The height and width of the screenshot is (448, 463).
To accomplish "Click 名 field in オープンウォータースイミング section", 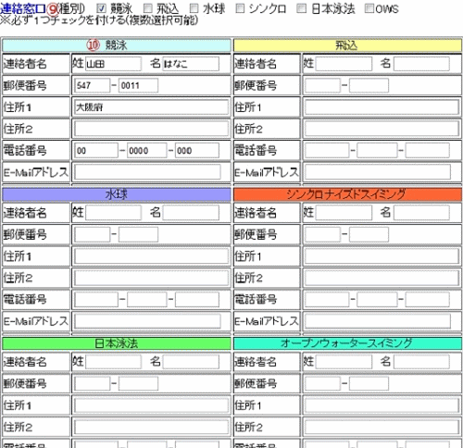I will (x=421, y=362).
